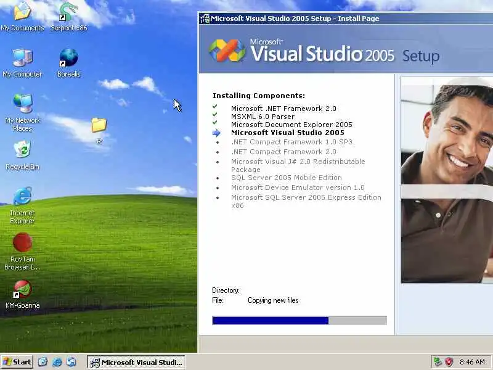
Task: Open the My Computer icon
Action: pyautogui.click(x=22, y=63)
